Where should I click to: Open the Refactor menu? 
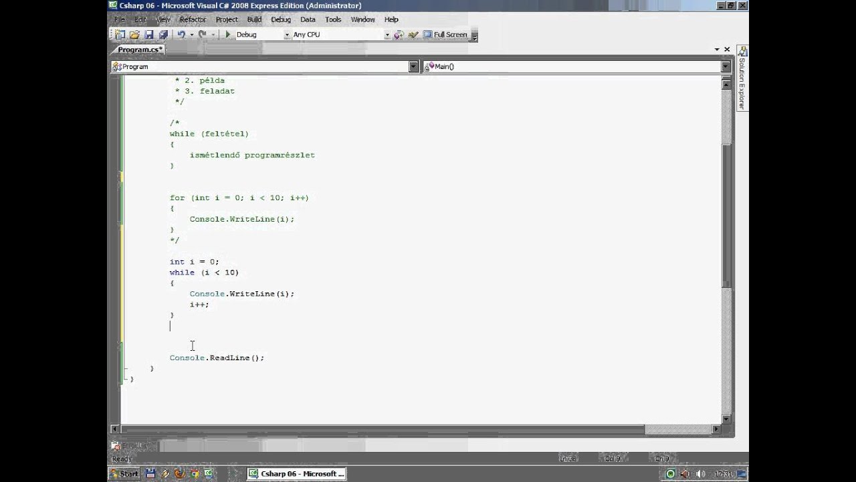[x=193, y=19]
